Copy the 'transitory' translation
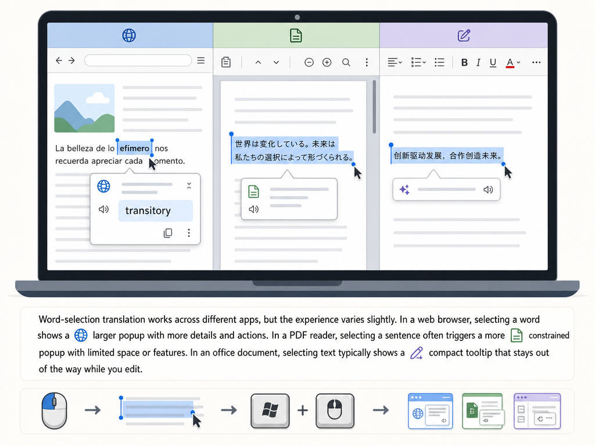 [168, 233]
